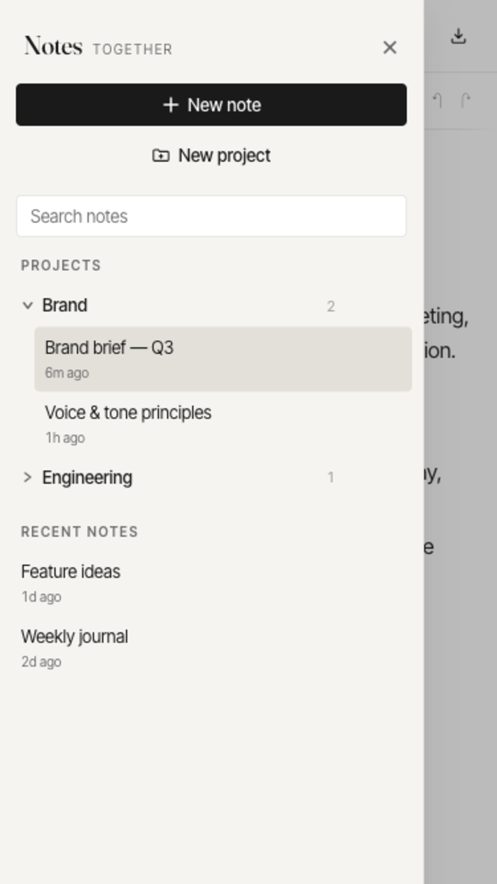Screen dimensions: 497x884
Task: Open the Voice & tone principles note
Action: click(128, 413)
